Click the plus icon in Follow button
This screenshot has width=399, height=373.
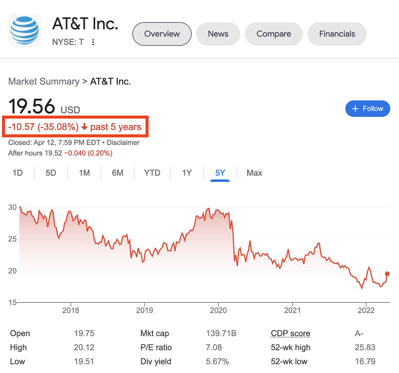[x=355, y=109]
